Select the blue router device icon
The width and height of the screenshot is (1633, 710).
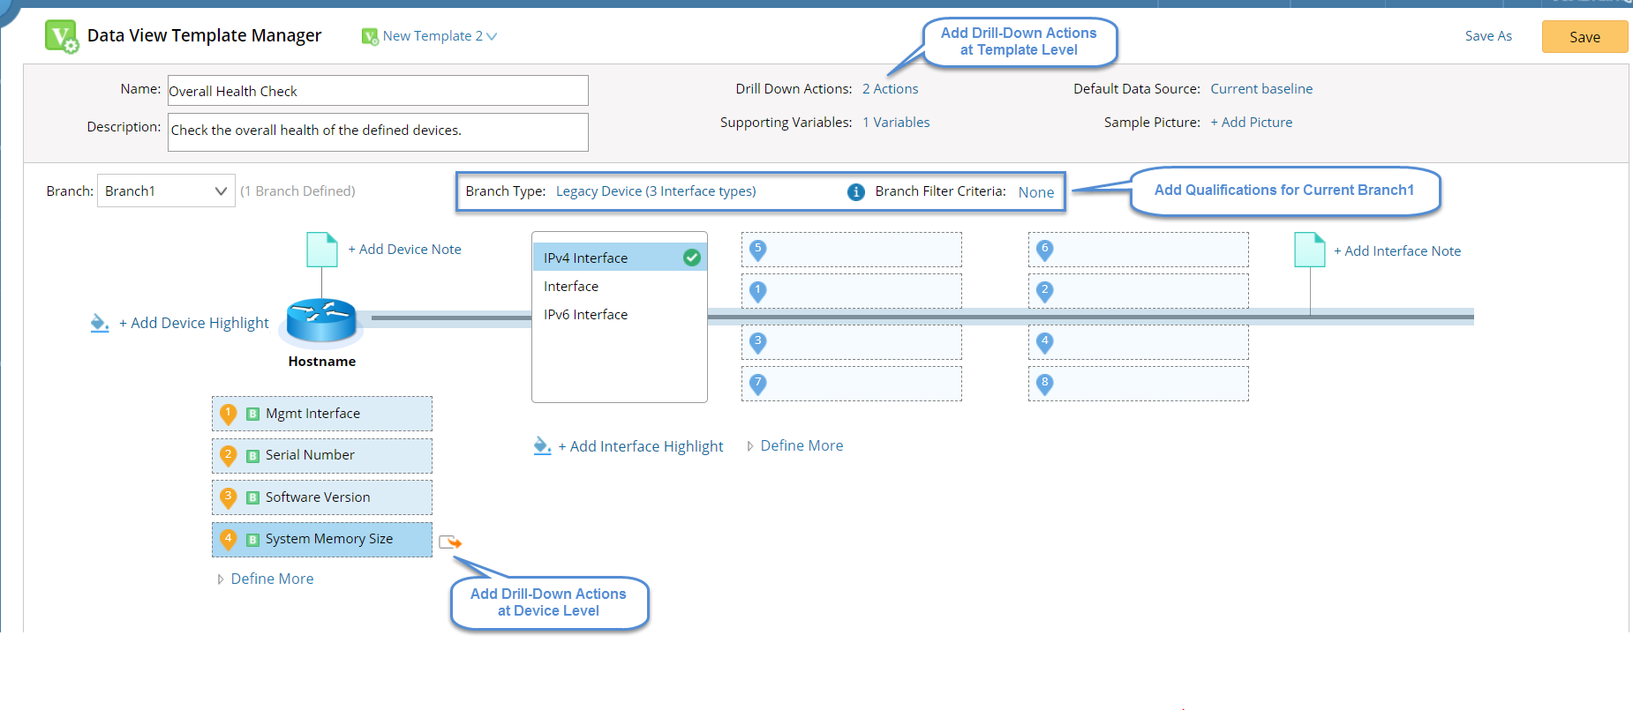pos(321,320)
